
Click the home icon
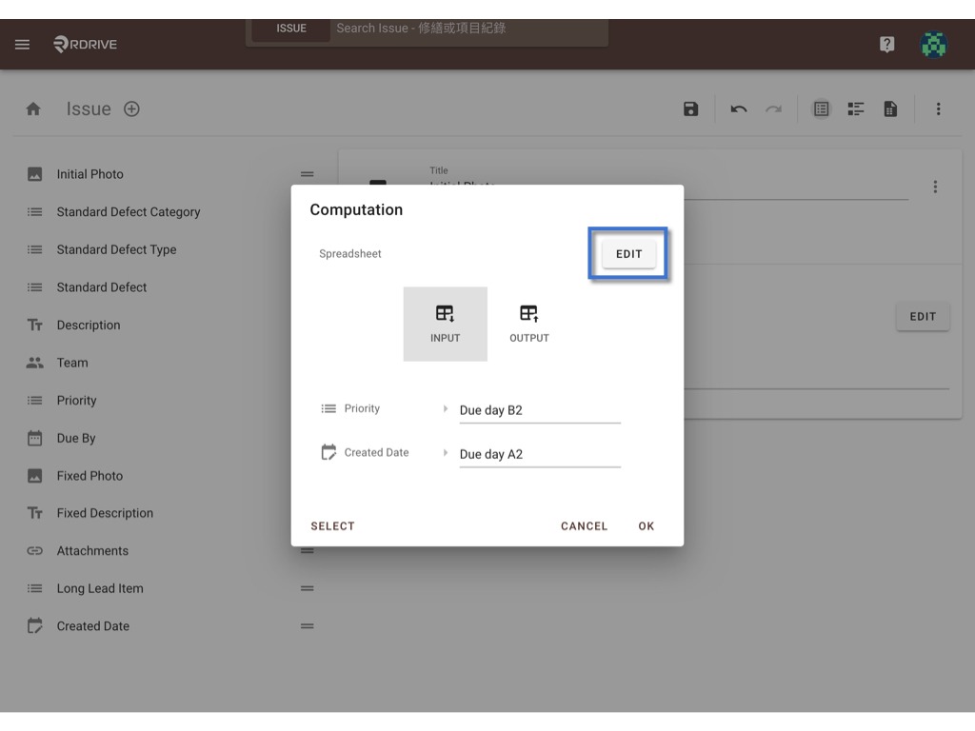[x=33, y=109]
